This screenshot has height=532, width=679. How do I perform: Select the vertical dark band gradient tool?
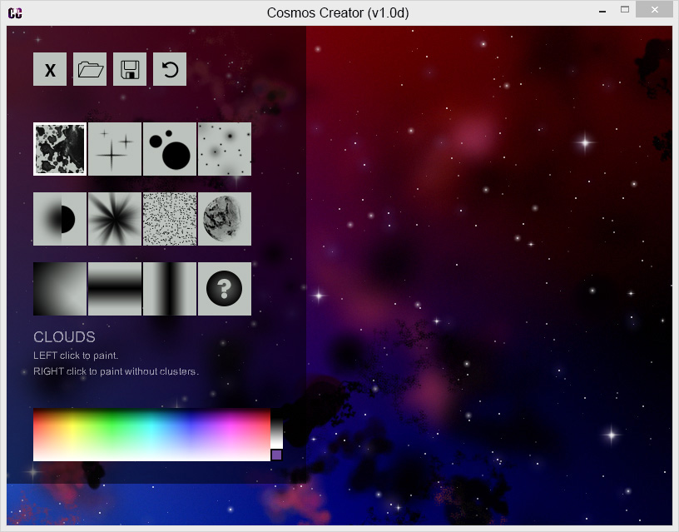pyautogui.click(x=170, y=290)
